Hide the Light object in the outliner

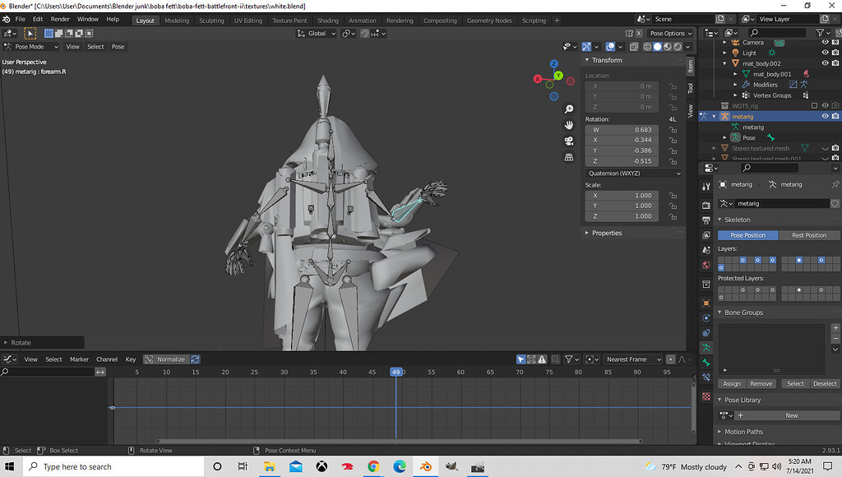click(x=826, y=52)
